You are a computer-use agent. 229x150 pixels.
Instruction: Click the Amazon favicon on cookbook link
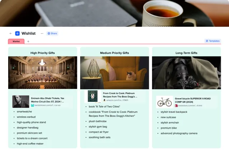104,100
